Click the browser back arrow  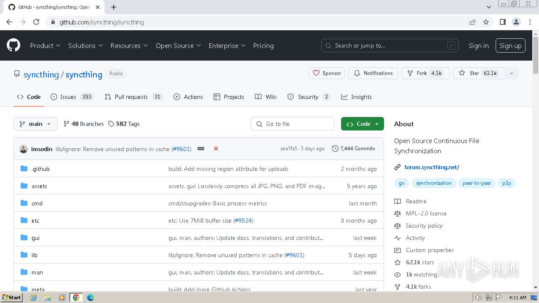(9, 22)
